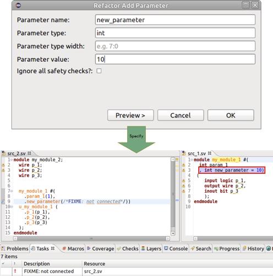Click the Macros view icon
Image resolution: width=273 pixels, height=276 pixels.
click(x=64, y=248)
